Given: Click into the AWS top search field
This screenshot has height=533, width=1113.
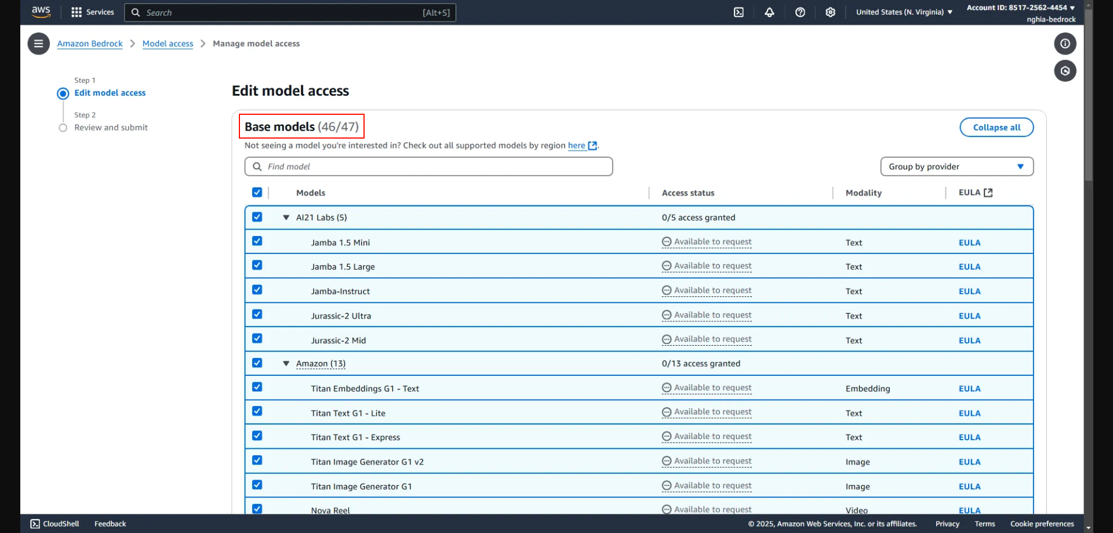Looking at the screenshot, I should 290,12.
